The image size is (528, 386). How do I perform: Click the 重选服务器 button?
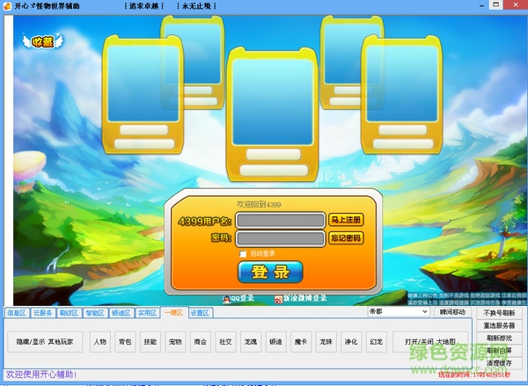pos(499,325)
